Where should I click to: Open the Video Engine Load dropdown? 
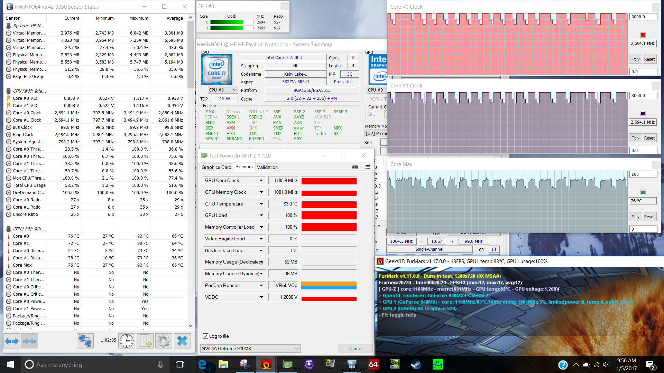coord(261,239)
